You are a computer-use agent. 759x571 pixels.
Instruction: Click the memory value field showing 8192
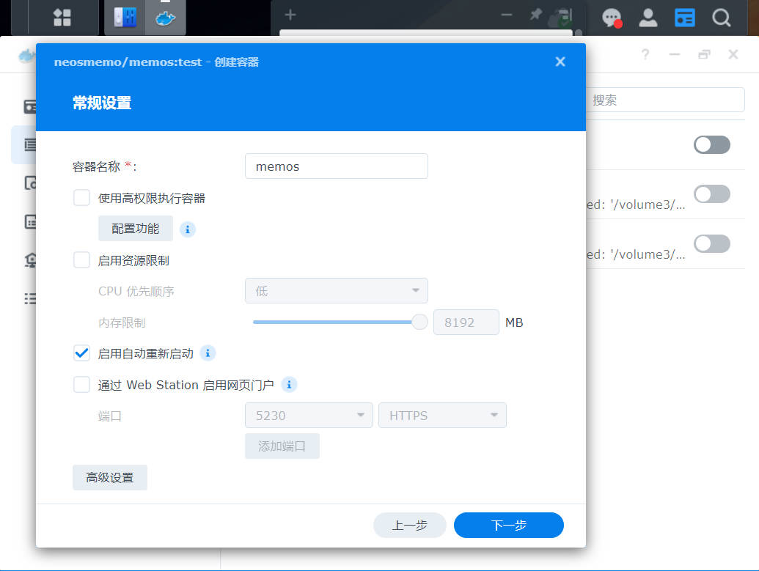pyautogui.click(x=466, y=323)
